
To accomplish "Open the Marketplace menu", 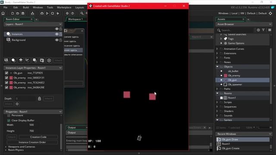I will coord(64,7).
